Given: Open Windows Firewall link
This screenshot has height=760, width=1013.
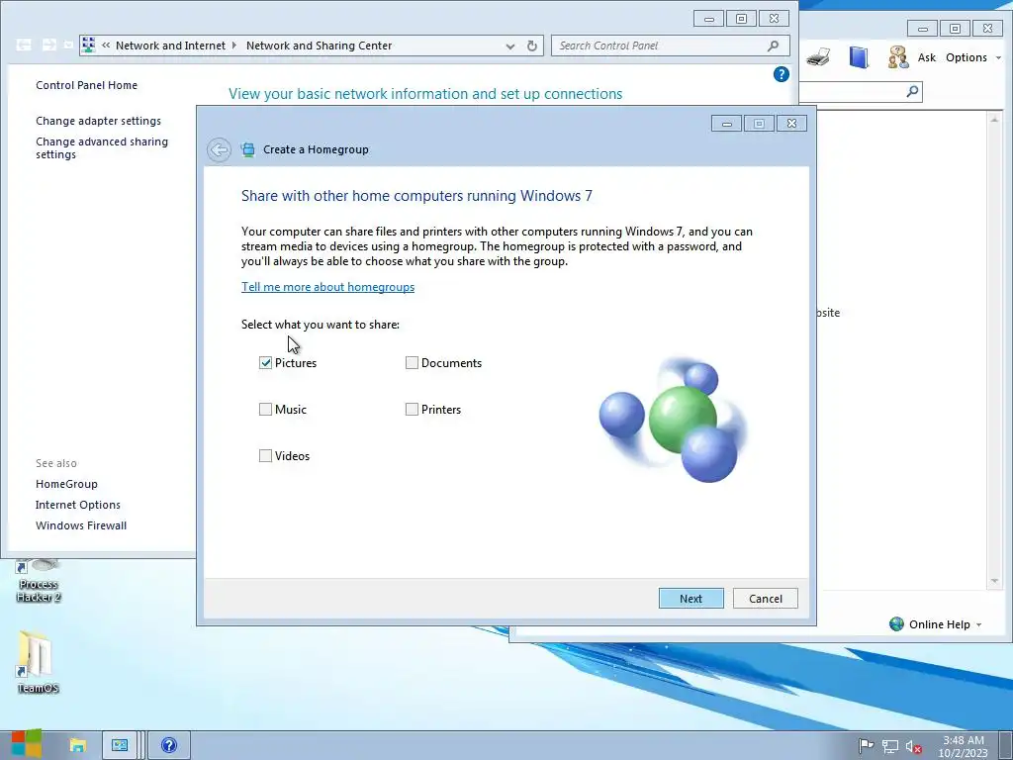Looking at the screenshot, I should (x=81, y=525).
